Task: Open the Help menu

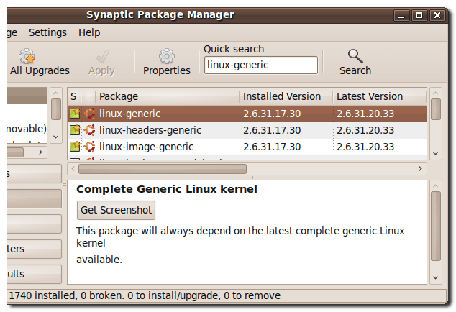Action: coord(89,32)
